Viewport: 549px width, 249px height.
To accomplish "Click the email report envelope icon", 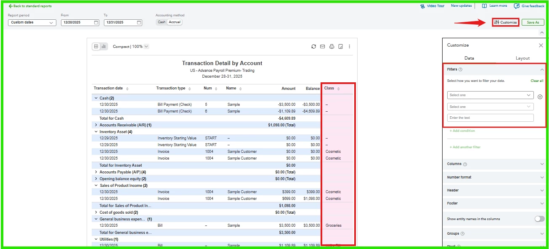I will click(x=322, y=47).
